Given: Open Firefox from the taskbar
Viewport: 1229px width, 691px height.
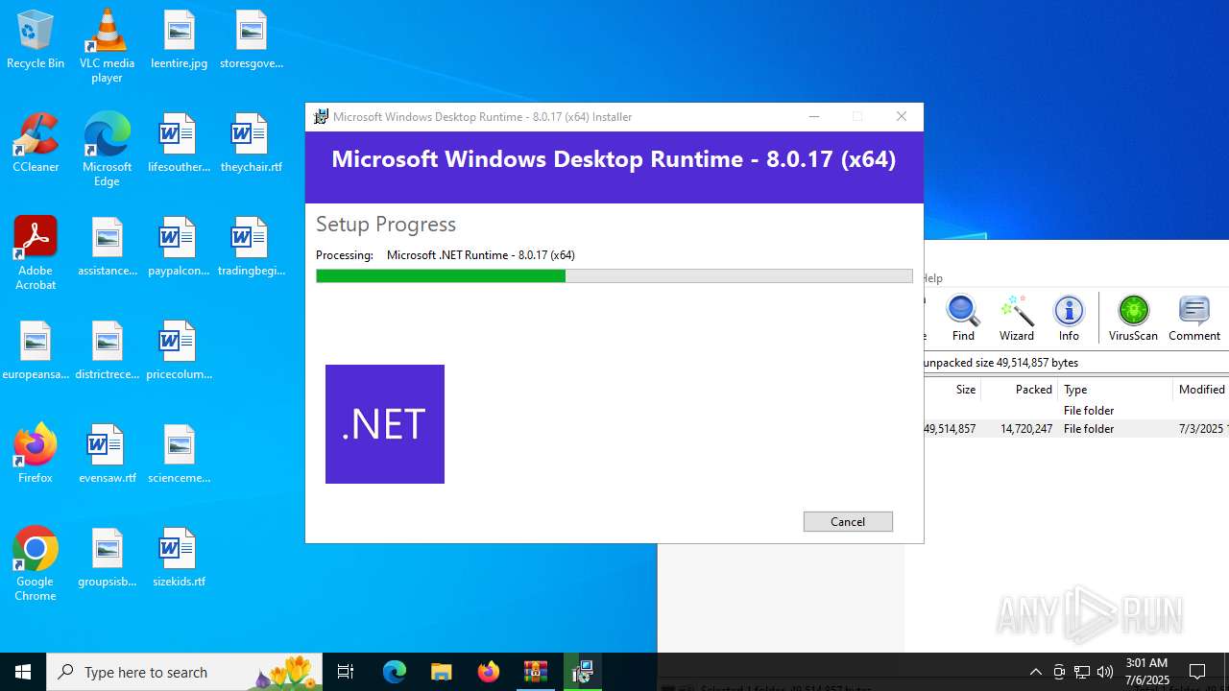Looking at the screenshot, I should 489,672.
